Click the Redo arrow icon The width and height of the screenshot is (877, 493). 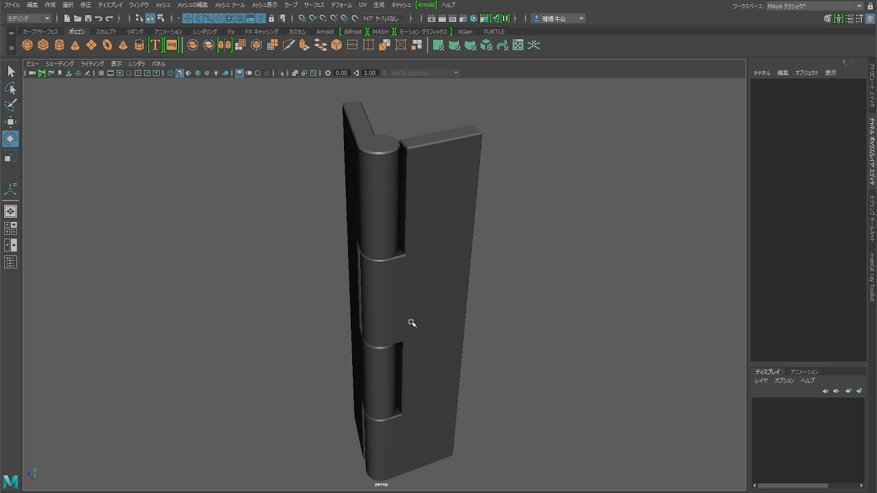click(x=110, y=18)
